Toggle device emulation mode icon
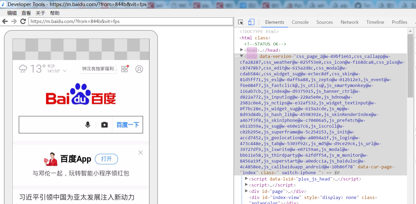Screen dimensions: 416x204 click(x=251, y=22)
